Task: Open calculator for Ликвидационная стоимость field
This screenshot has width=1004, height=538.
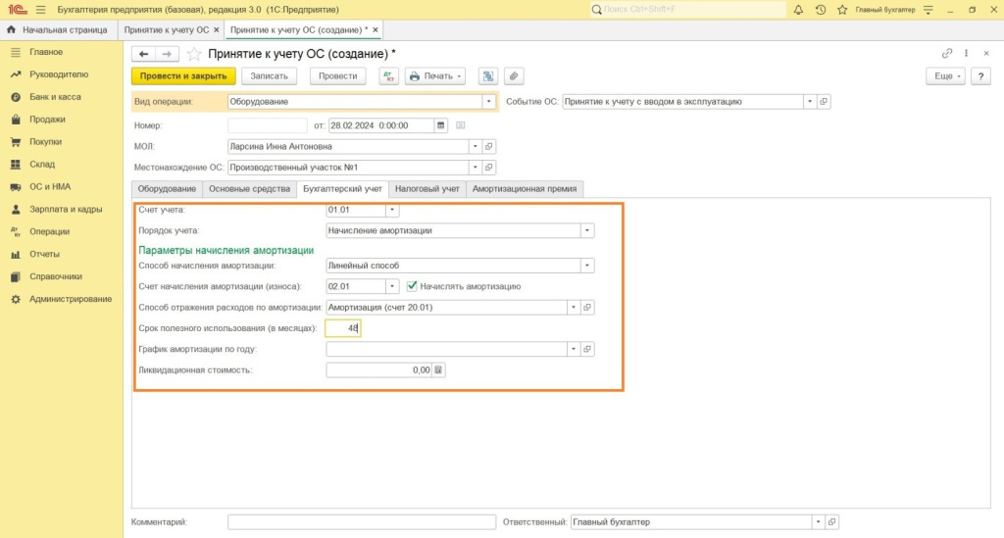Action: (438, 370)
